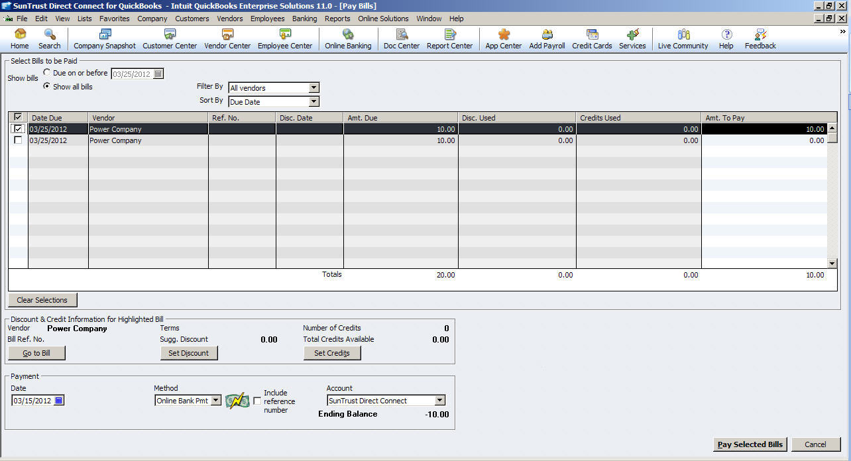851x461 pixels.
Task: Click calendar icon next to due-on-or-before date
Action: [x=158, y=74]
